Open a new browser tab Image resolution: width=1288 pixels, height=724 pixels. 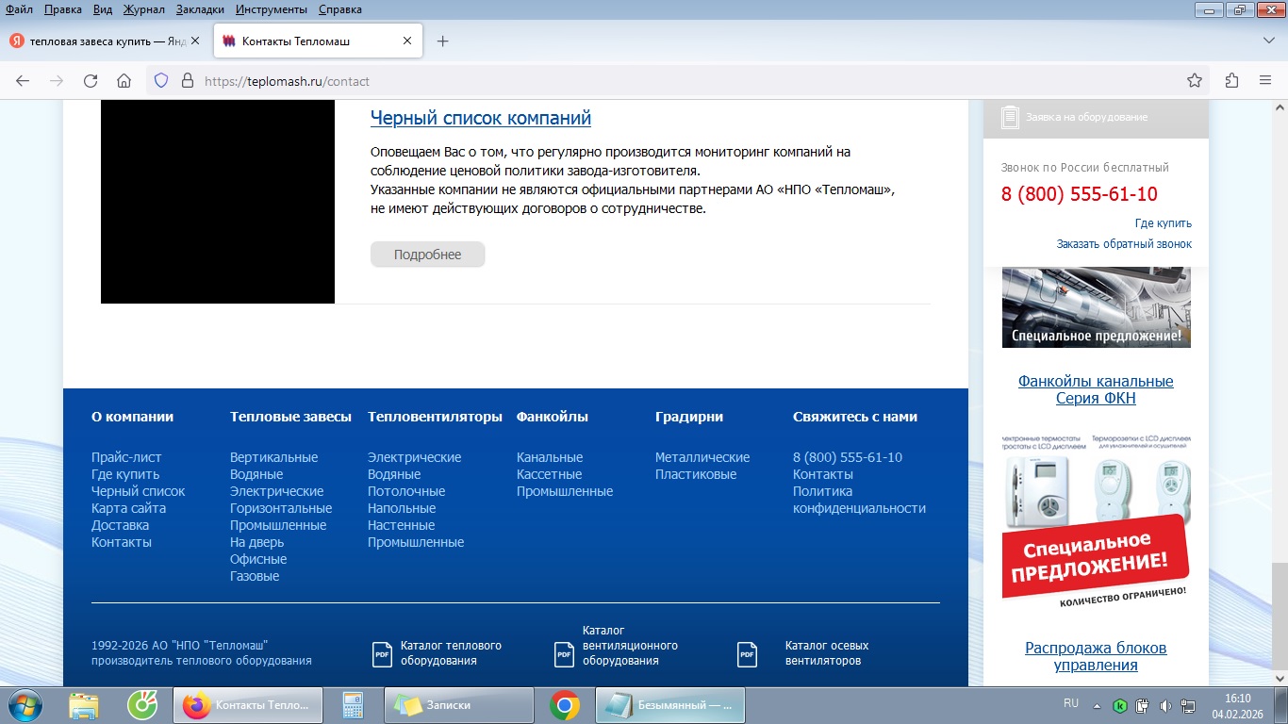pos(443,41)
